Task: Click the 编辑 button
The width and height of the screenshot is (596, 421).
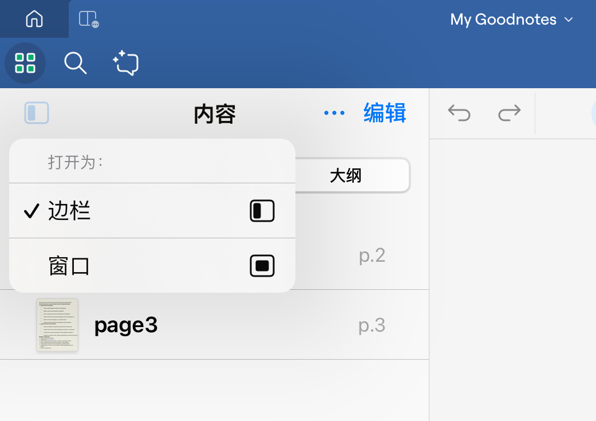Action: (x=385, y=113)
